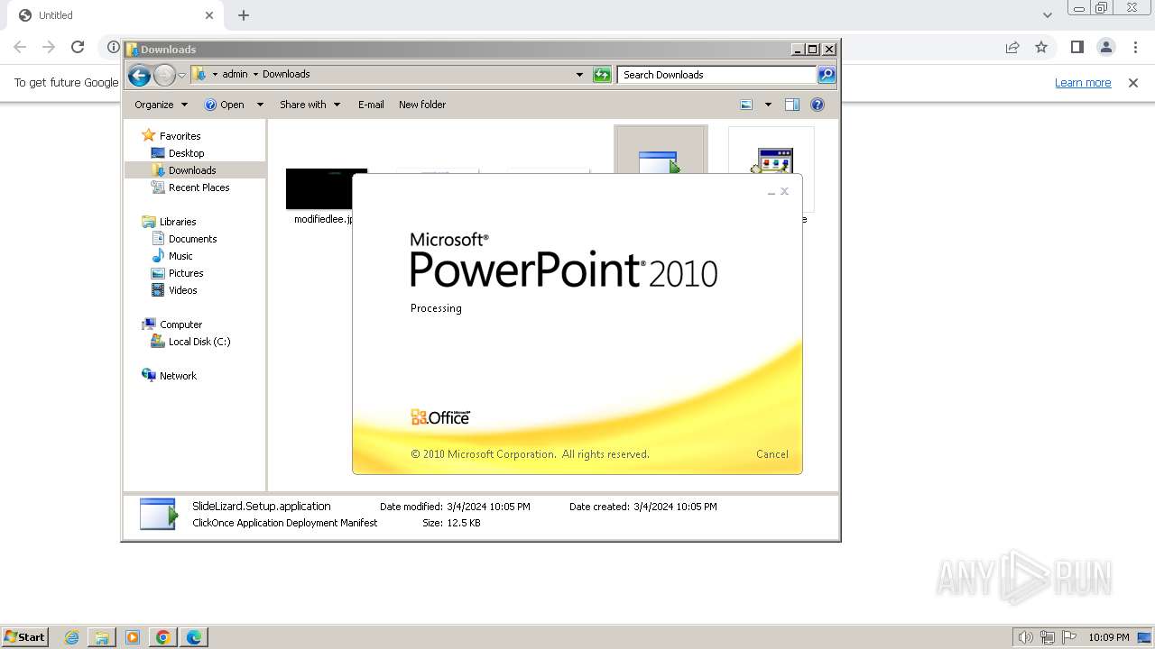Viewport: 1155px width, 649px height.
Task: Click the Back arrow in Downloads window
Action: tap(139, 75)
